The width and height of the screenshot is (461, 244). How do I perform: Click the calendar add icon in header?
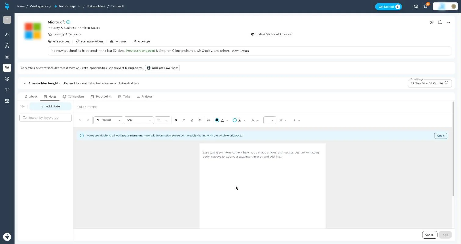click(x=440, y=23)
